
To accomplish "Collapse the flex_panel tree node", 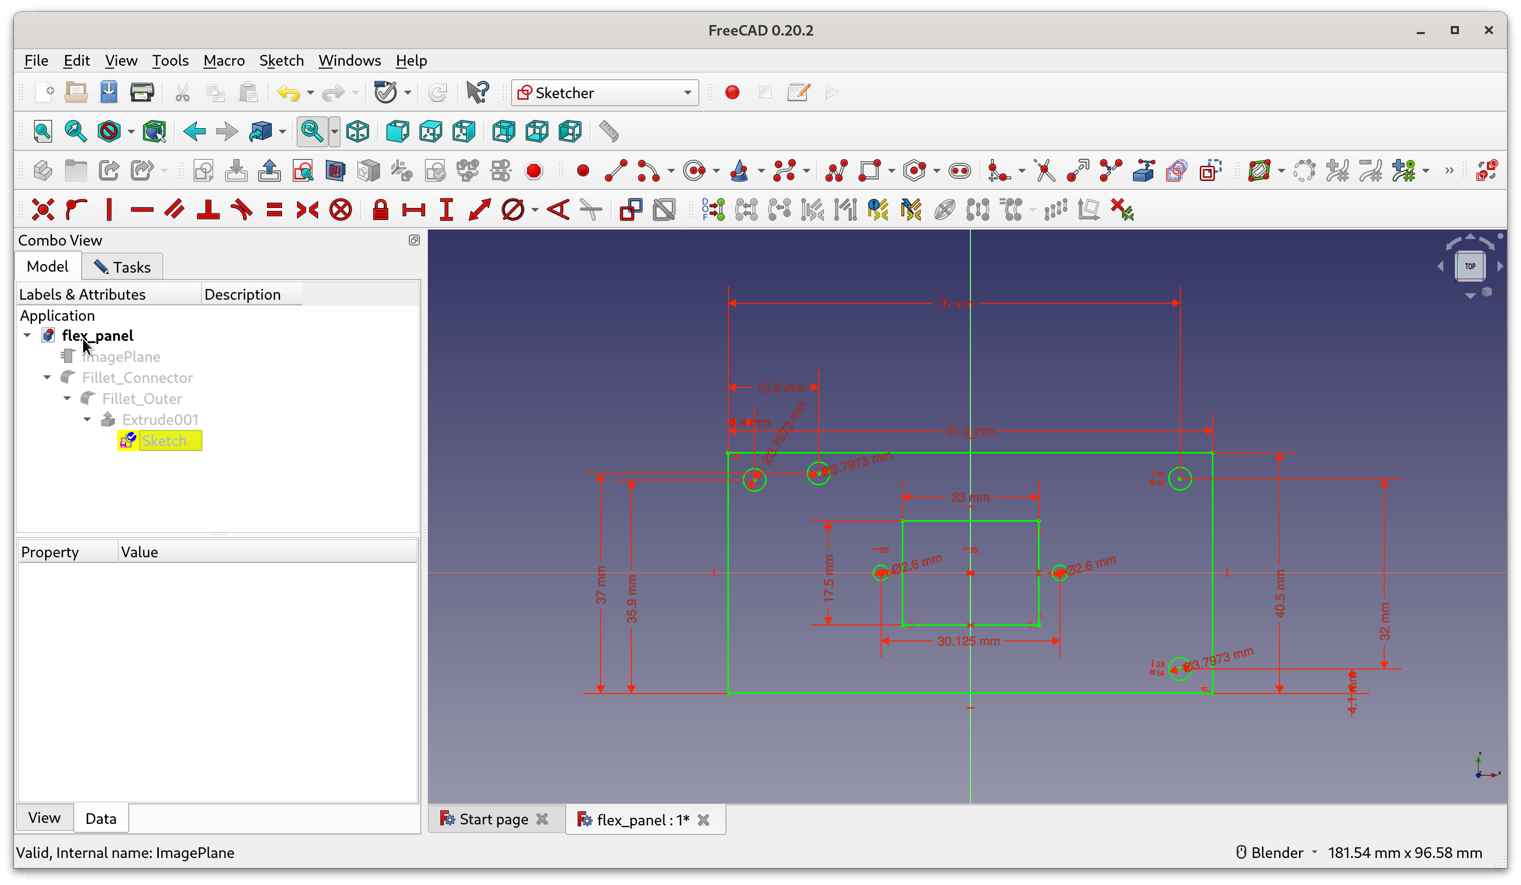I will pyautogui.click(x=27, y=336).
